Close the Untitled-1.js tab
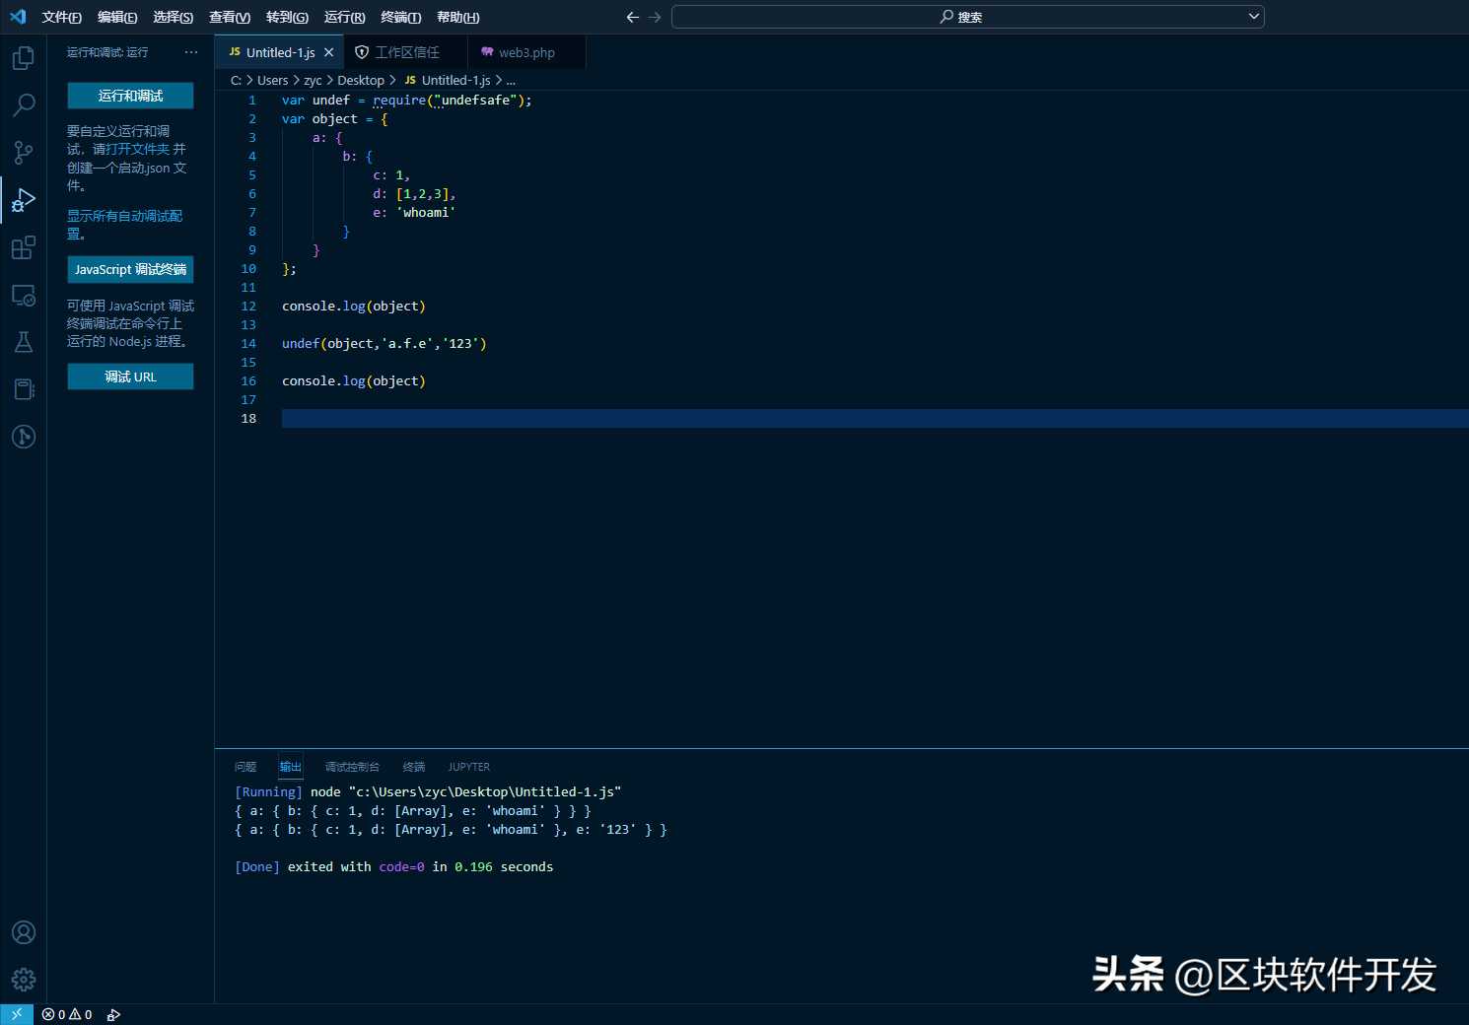This screenshot has height=1025, width=1469. click(x=329, y=52)
